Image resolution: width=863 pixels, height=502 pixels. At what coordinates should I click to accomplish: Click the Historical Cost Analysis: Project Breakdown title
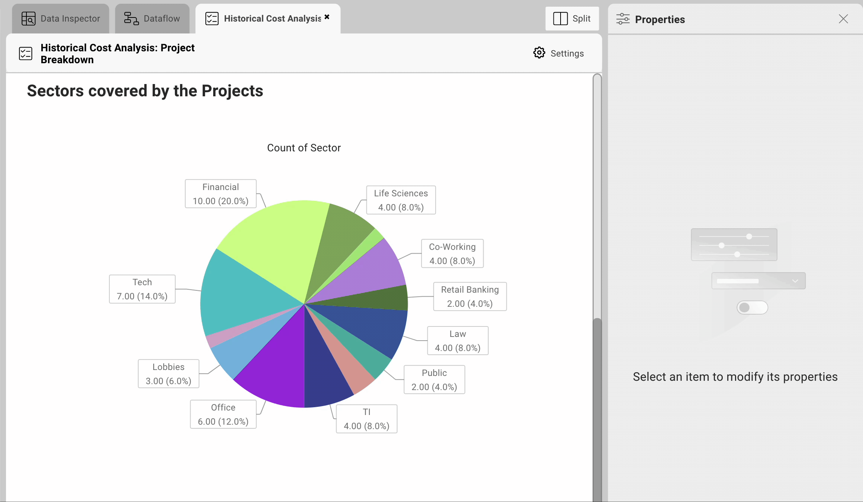(118, 54)
